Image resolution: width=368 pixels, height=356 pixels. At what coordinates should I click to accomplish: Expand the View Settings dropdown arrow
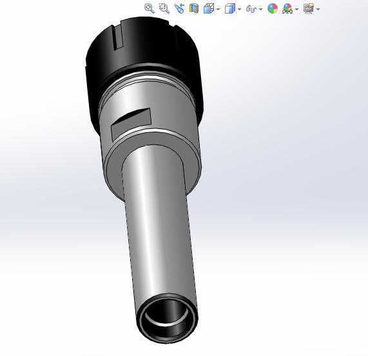pyautogui.click(x=318, y=9)
